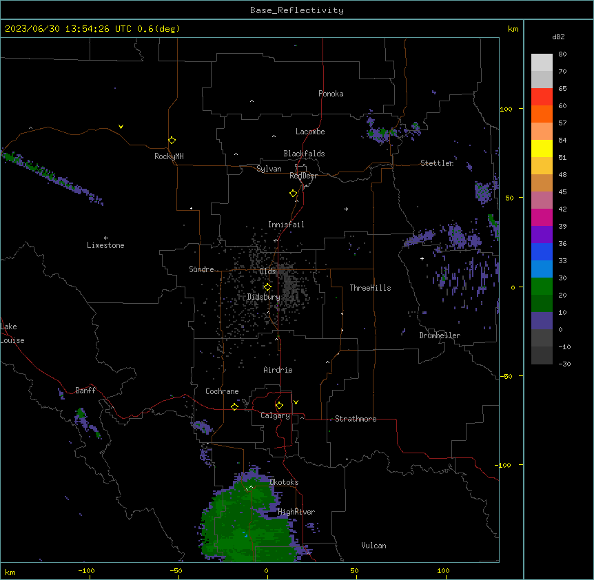Pick the magenta 39-42 dBZ color band
This screenshot has height=580, width=594.
(x=542, y=217)
